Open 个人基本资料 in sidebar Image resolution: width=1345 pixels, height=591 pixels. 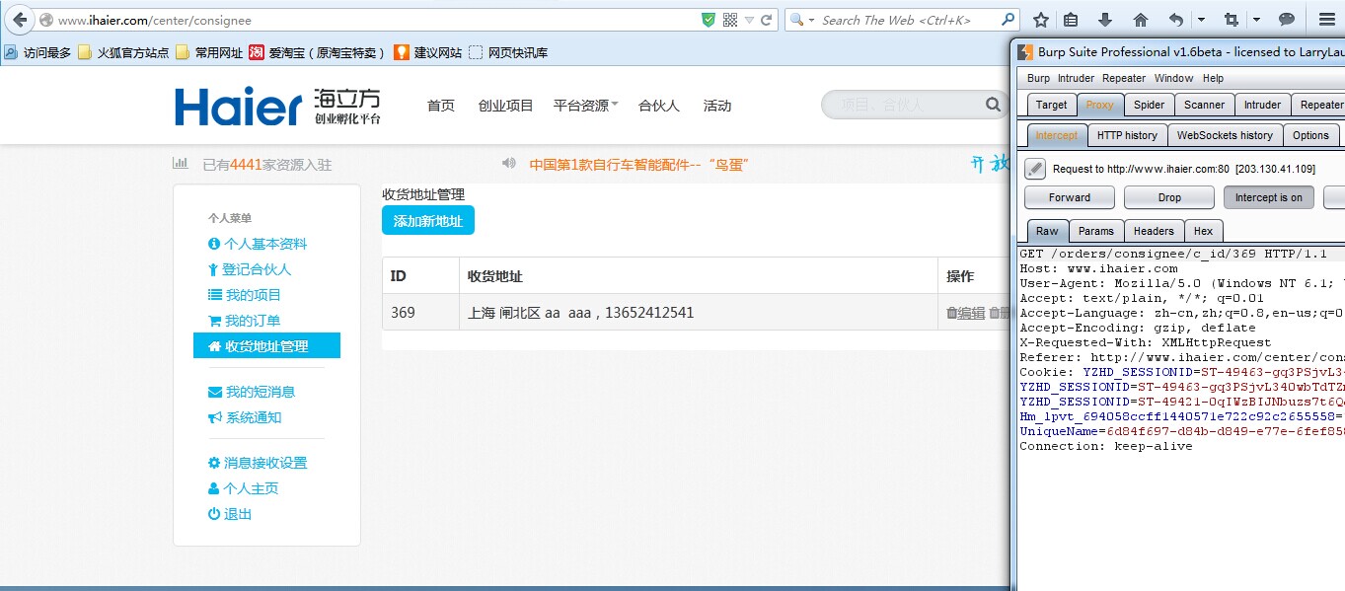[258, 244]
